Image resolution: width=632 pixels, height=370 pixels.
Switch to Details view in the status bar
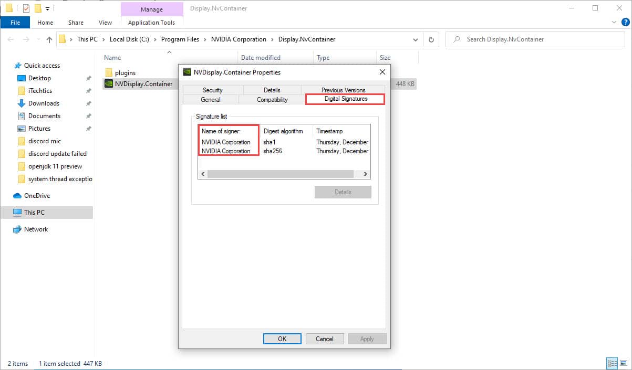click(x=612, y=364)
